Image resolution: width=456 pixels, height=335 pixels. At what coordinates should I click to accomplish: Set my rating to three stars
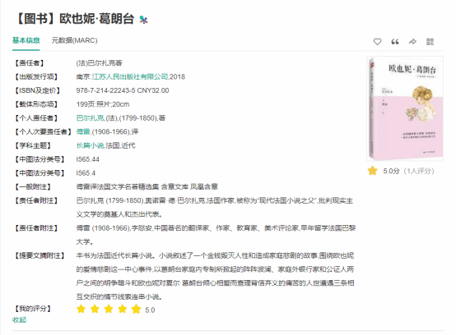click(x=109, y=309)
